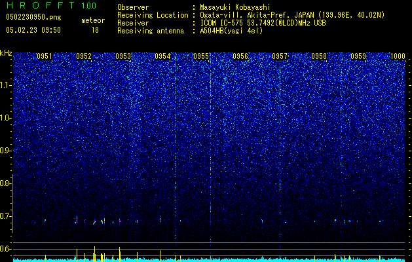412x262 pixels.
Task: Click the Receiver ICOM IC-575 text
Action: coord(263,23)
